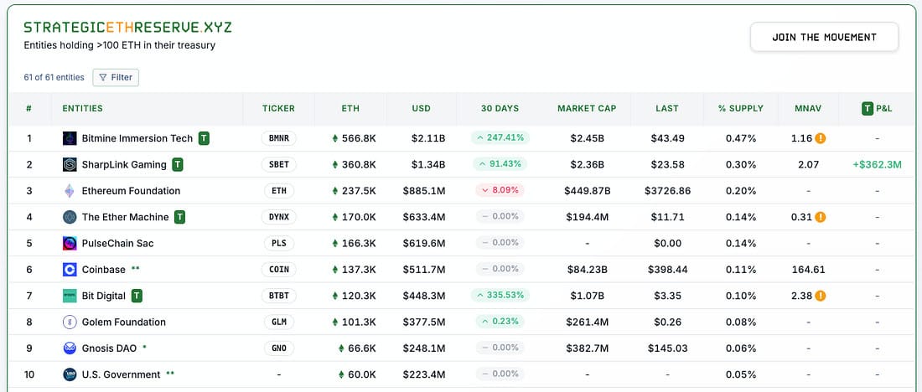Click the SBET ticker pill
The image size is (922, 392).
click(279, 164)
